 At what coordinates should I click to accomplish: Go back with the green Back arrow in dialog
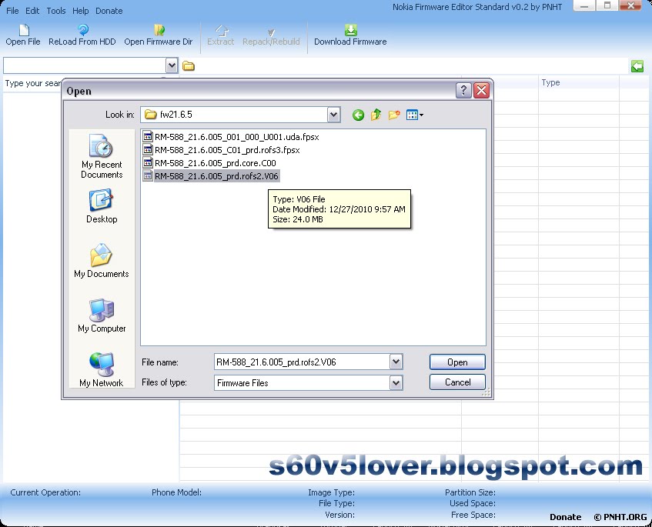click(x=358, y=115)
